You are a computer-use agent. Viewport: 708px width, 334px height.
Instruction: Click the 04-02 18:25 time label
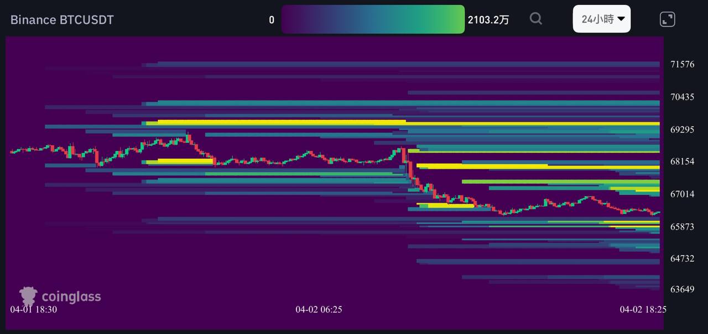pos(643,310)
